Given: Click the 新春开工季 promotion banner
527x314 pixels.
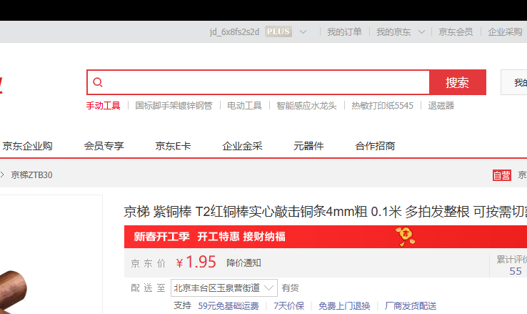Looking at the screenshot, I should coord(326,237).
